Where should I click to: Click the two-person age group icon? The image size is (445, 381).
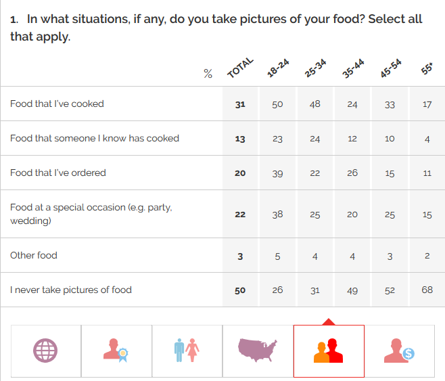(329, 351)
